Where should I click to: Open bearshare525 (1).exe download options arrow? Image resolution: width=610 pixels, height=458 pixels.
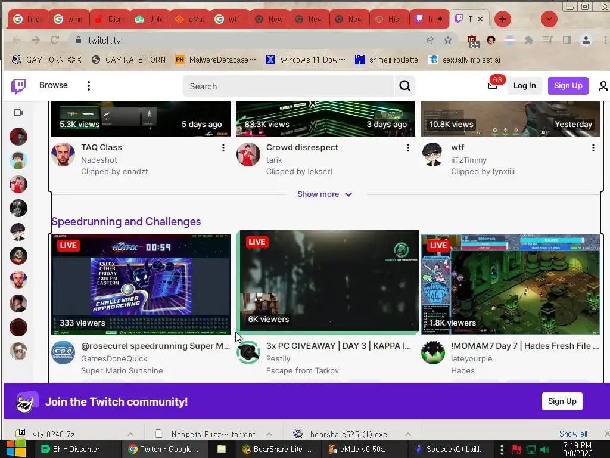click(x=407, y=434)
